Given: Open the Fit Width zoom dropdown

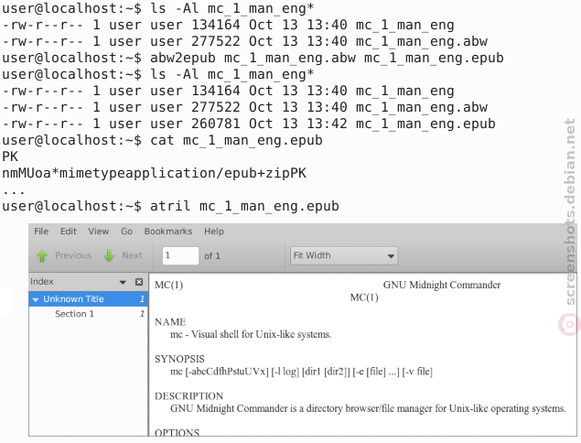Looking at the screenshot, I should coord(344,255).
